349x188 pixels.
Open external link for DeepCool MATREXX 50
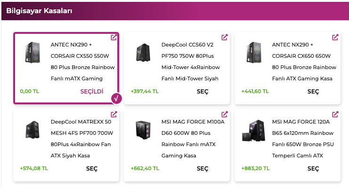(x=114, y=114)
